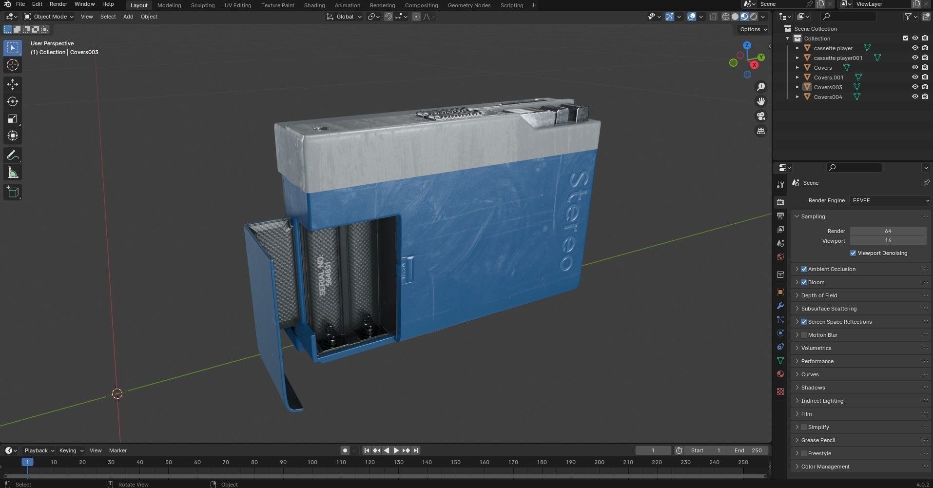Open the Material properties tab
933x488 pixels.
780,374
